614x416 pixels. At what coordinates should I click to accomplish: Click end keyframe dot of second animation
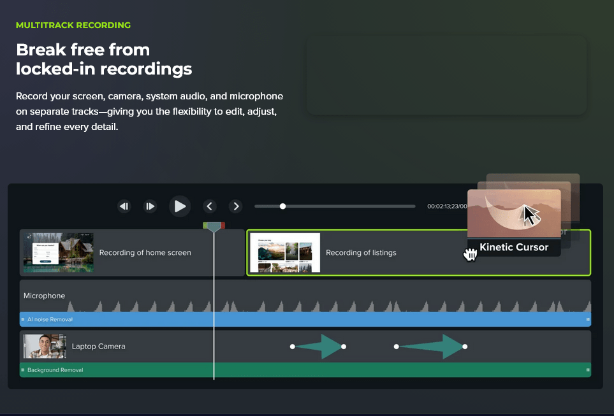pyautogui.click(x=465, y=347)
